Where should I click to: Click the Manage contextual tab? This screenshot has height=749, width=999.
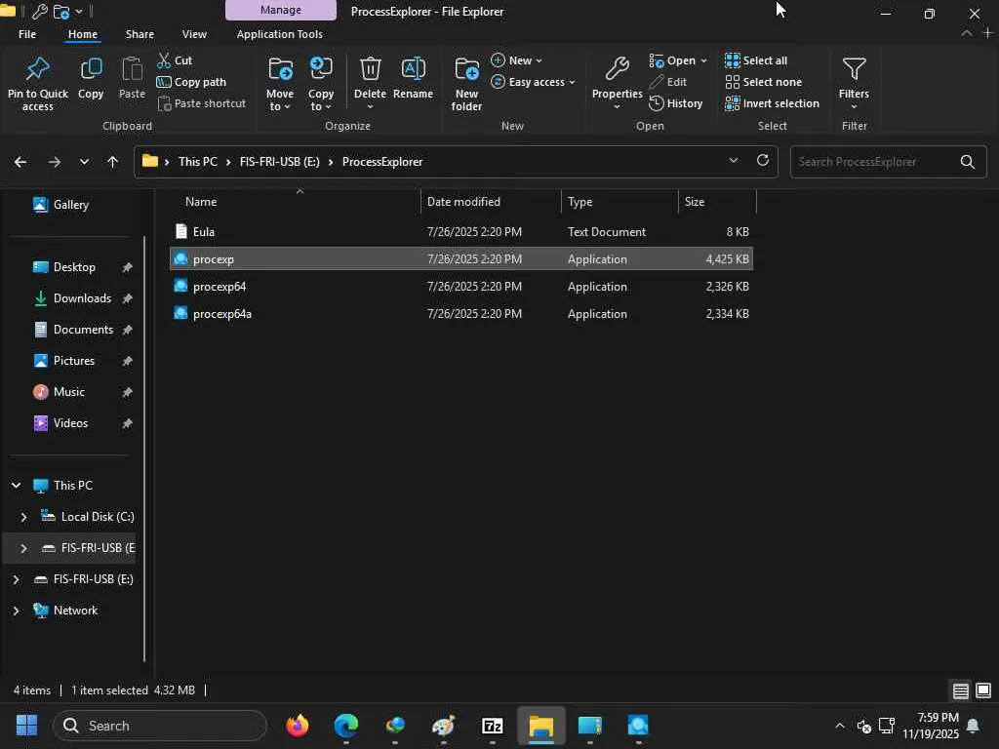(x=280, y=10)
